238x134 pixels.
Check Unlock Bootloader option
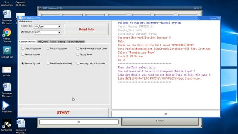click(23, 48)
